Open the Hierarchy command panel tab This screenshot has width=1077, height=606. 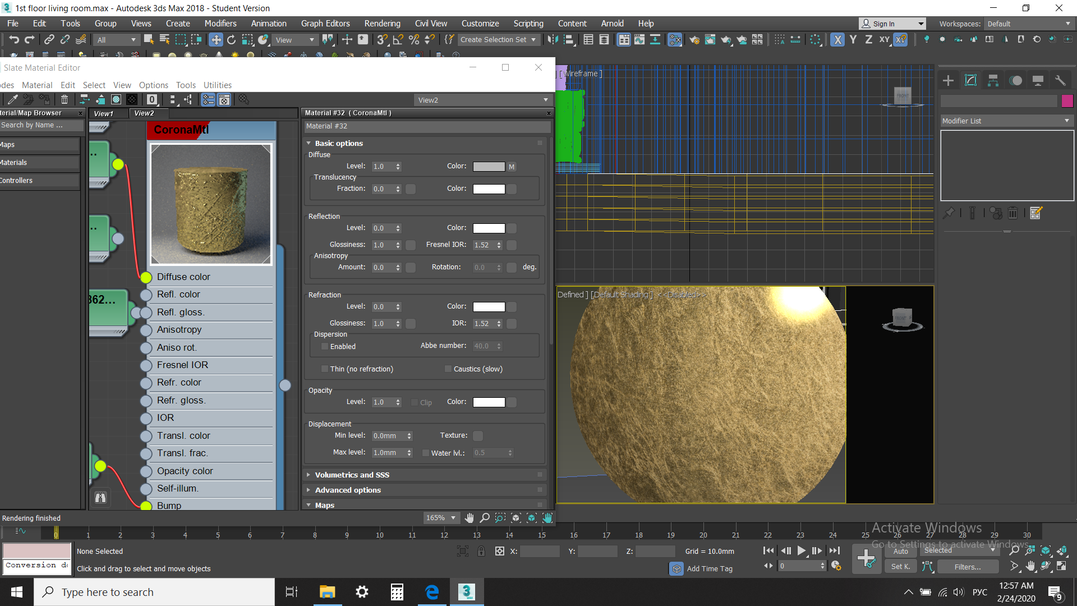(x=993, y=80)
